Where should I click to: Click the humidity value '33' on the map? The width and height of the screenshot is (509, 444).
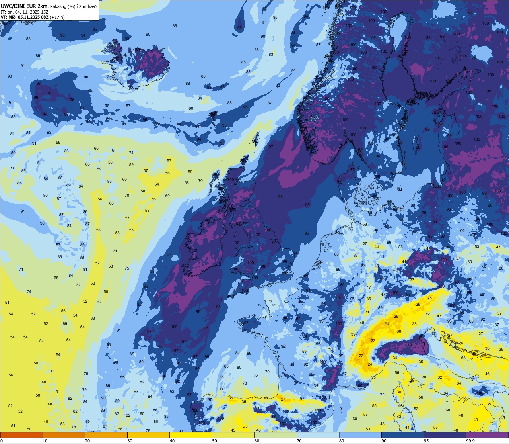(373, 377)
